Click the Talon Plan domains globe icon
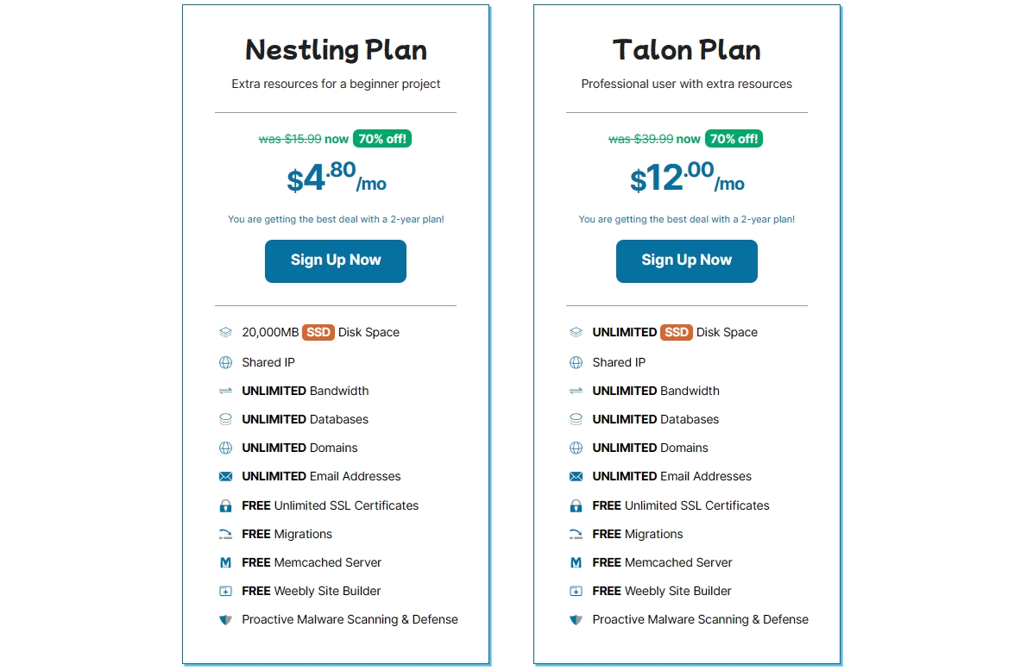Screen dimensions: 1027x671 (x=576, y=448)
